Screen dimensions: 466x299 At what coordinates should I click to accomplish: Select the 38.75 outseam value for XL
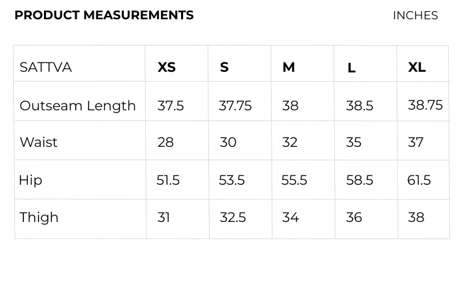[x=425, y=105]
